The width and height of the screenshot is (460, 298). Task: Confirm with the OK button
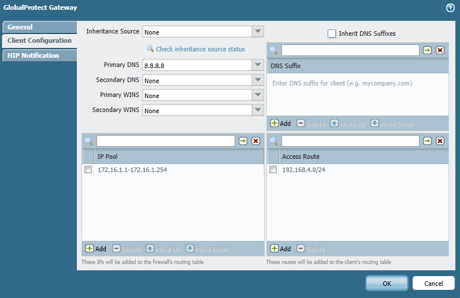pos(387,284)
